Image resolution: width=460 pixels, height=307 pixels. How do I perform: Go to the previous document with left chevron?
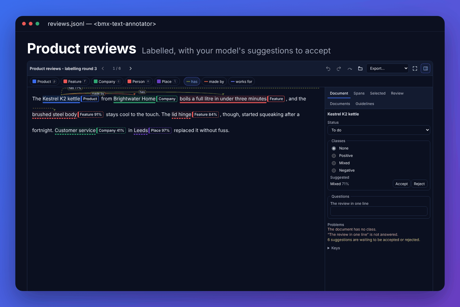click(103, 68)
